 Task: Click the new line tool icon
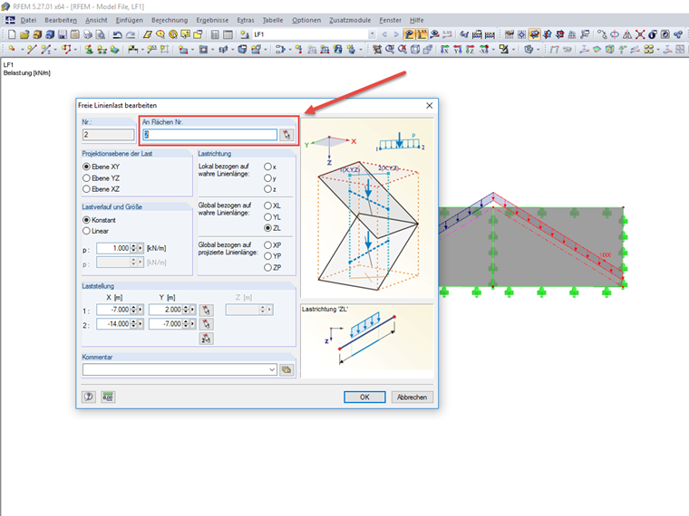31,50
